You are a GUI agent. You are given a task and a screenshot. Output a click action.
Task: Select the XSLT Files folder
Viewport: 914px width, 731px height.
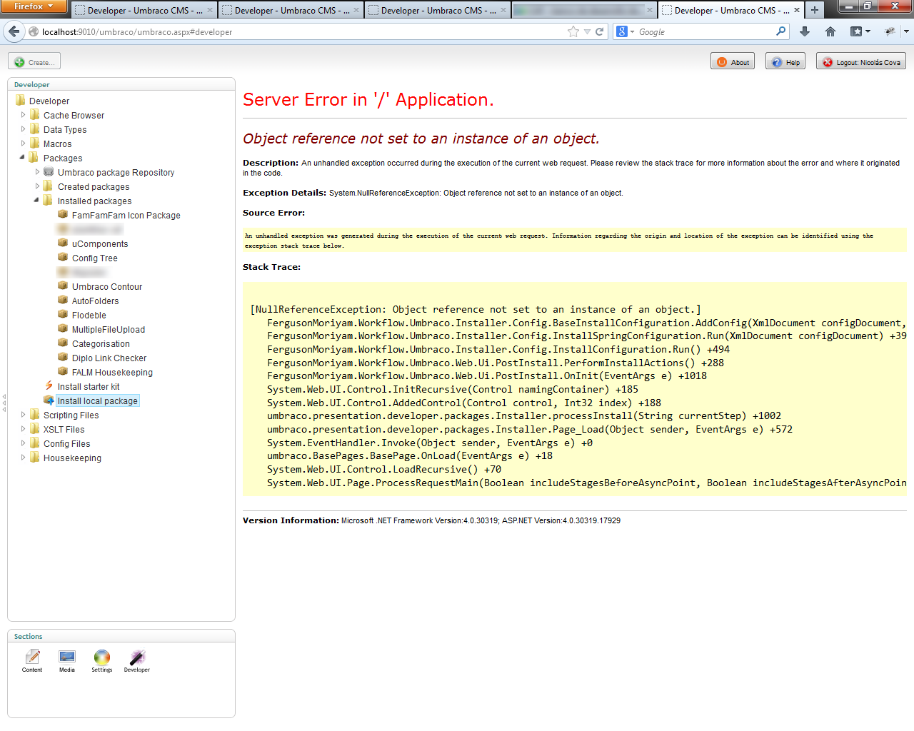pos(64,429)
